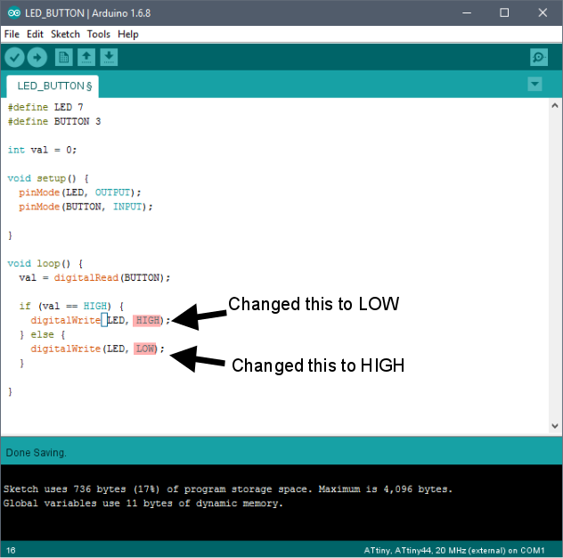This screenshot has height=558, width=563.
Task: Click the 'Done Saving.' status message
Action: click(36, 453)
